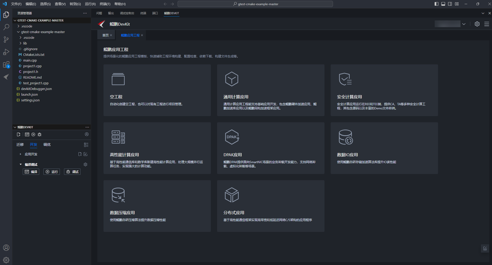Select the 数据IO应用 template card
Screen dimensions: 492x265
pos(384,148)
